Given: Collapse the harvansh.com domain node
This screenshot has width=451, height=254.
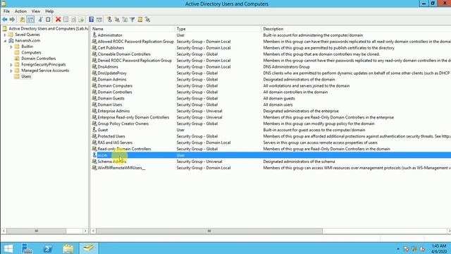Looking at the screenshot, I should (x=5, y=41).
